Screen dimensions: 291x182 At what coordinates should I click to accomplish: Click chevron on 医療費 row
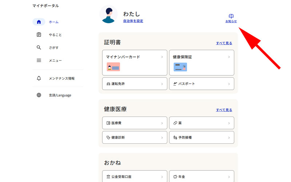[162, 123]
